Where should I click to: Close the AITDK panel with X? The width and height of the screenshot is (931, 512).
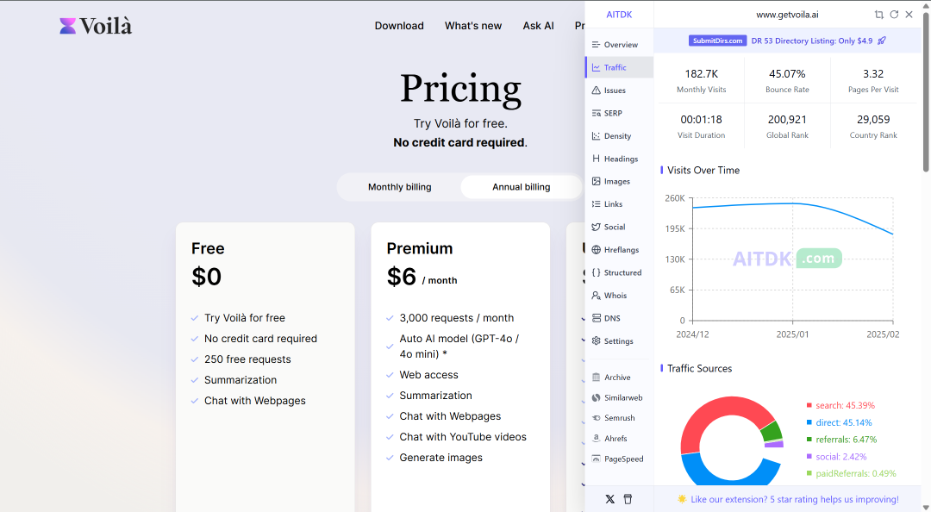pyautogui.click(x=909, y=15)
